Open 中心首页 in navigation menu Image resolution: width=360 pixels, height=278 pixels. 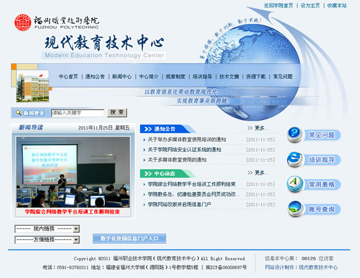[x=69, y=76]
